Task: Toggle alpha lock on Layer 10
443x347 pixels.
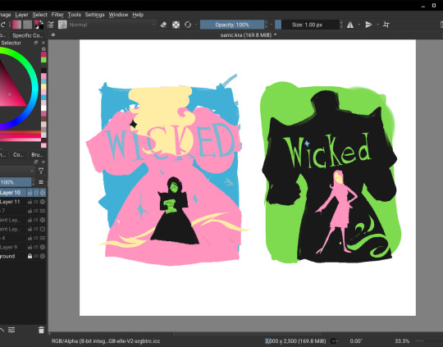Action: (x=43, y=193)
